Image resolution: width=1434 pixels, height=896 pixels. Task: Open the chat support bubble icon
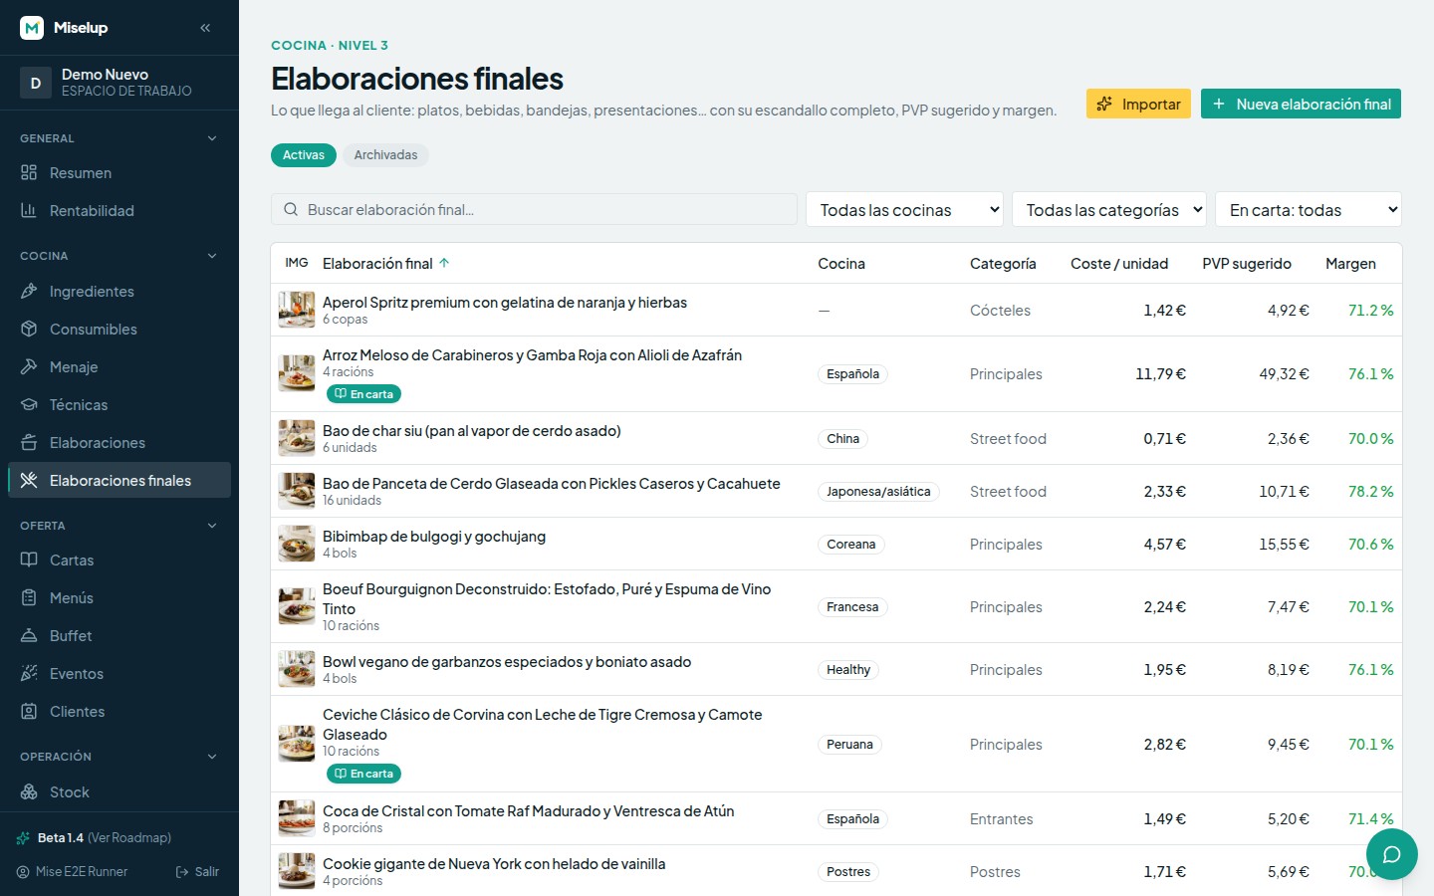point(1392,854)
